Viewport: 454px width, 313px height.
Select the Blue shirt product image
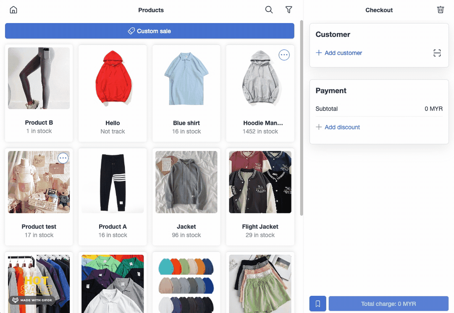[186, 78]
